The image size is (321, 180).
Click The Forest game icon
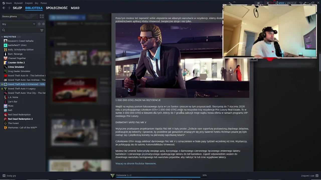[6, 123]
